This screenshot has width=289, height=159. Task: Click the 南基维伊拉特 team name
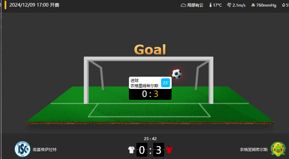pyautogui.click(x=45, y=150)
